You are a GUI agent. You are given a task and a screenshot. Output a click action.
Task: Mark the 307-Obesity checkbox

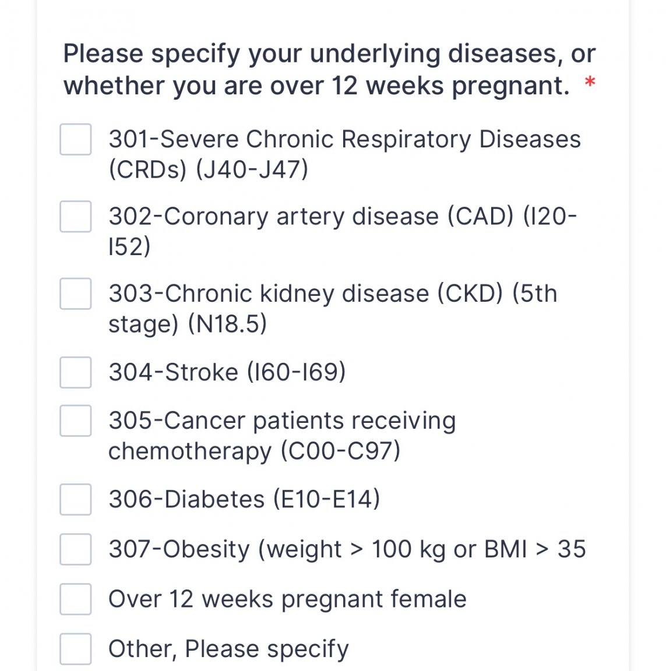75,549
